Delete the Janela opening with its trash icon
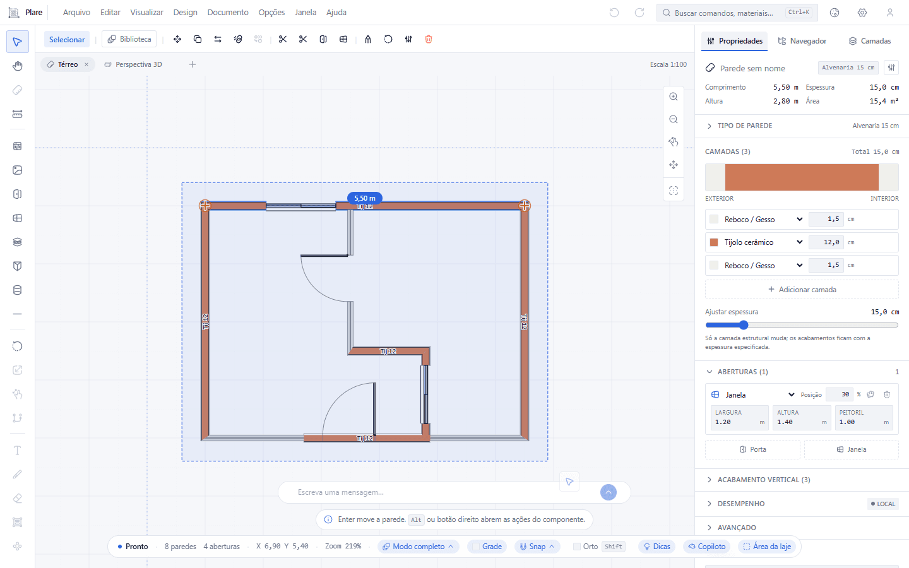This screenshot has height=568, width=909. coord(887,394)
